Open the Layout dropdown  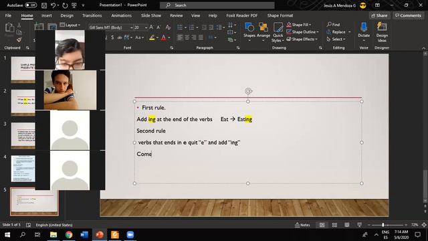pos(70,25)
